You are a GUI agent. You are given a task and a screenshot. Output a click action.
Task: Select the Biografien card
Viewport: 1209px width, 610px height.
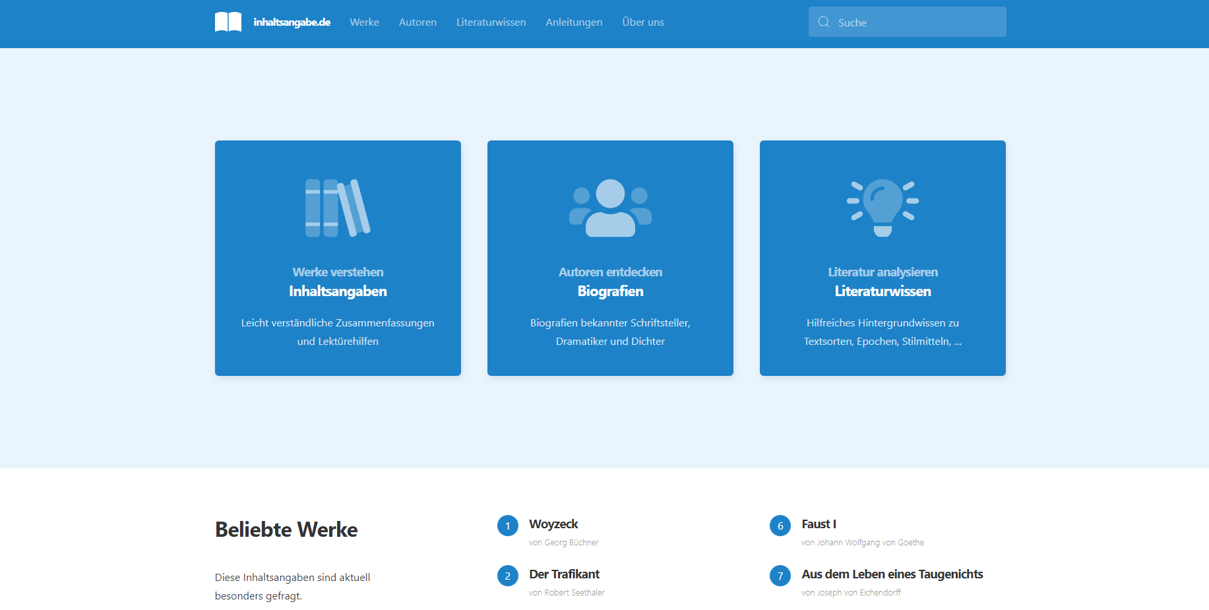610,290
